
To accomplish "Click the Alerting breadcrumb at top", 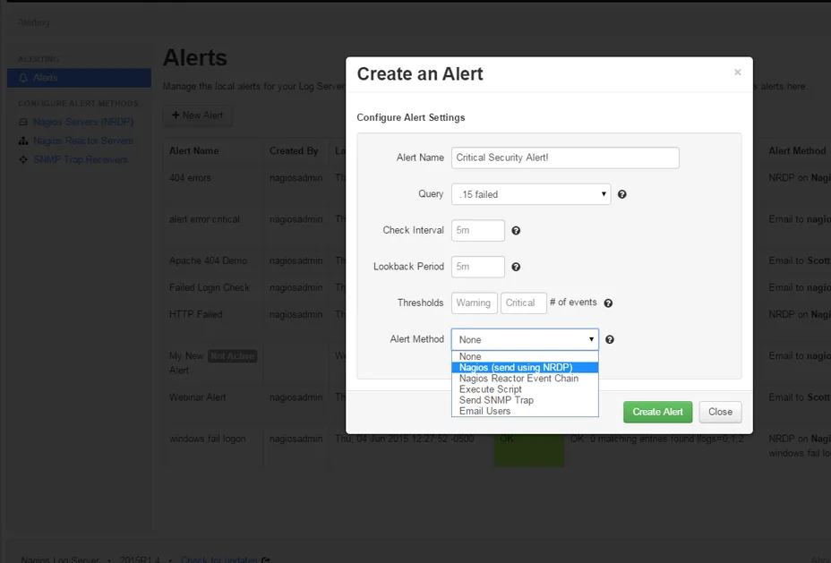I will coord(33,22).
